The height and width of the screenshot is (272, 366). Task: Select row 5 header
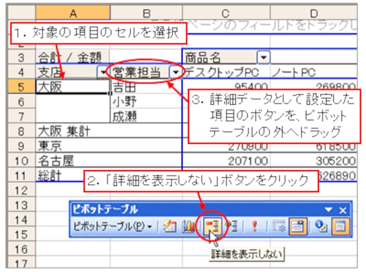pyautogui.click(x=21, y=87)
